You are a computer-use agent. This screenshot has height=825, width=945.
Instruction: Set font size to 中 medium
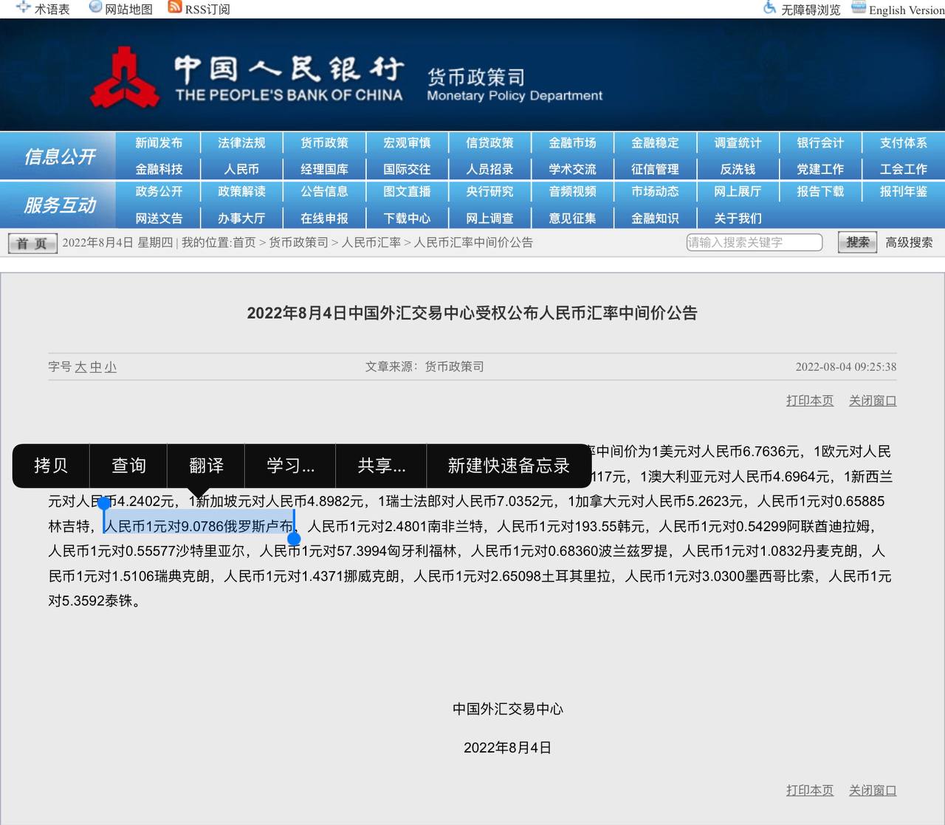[x=96, y=367]
